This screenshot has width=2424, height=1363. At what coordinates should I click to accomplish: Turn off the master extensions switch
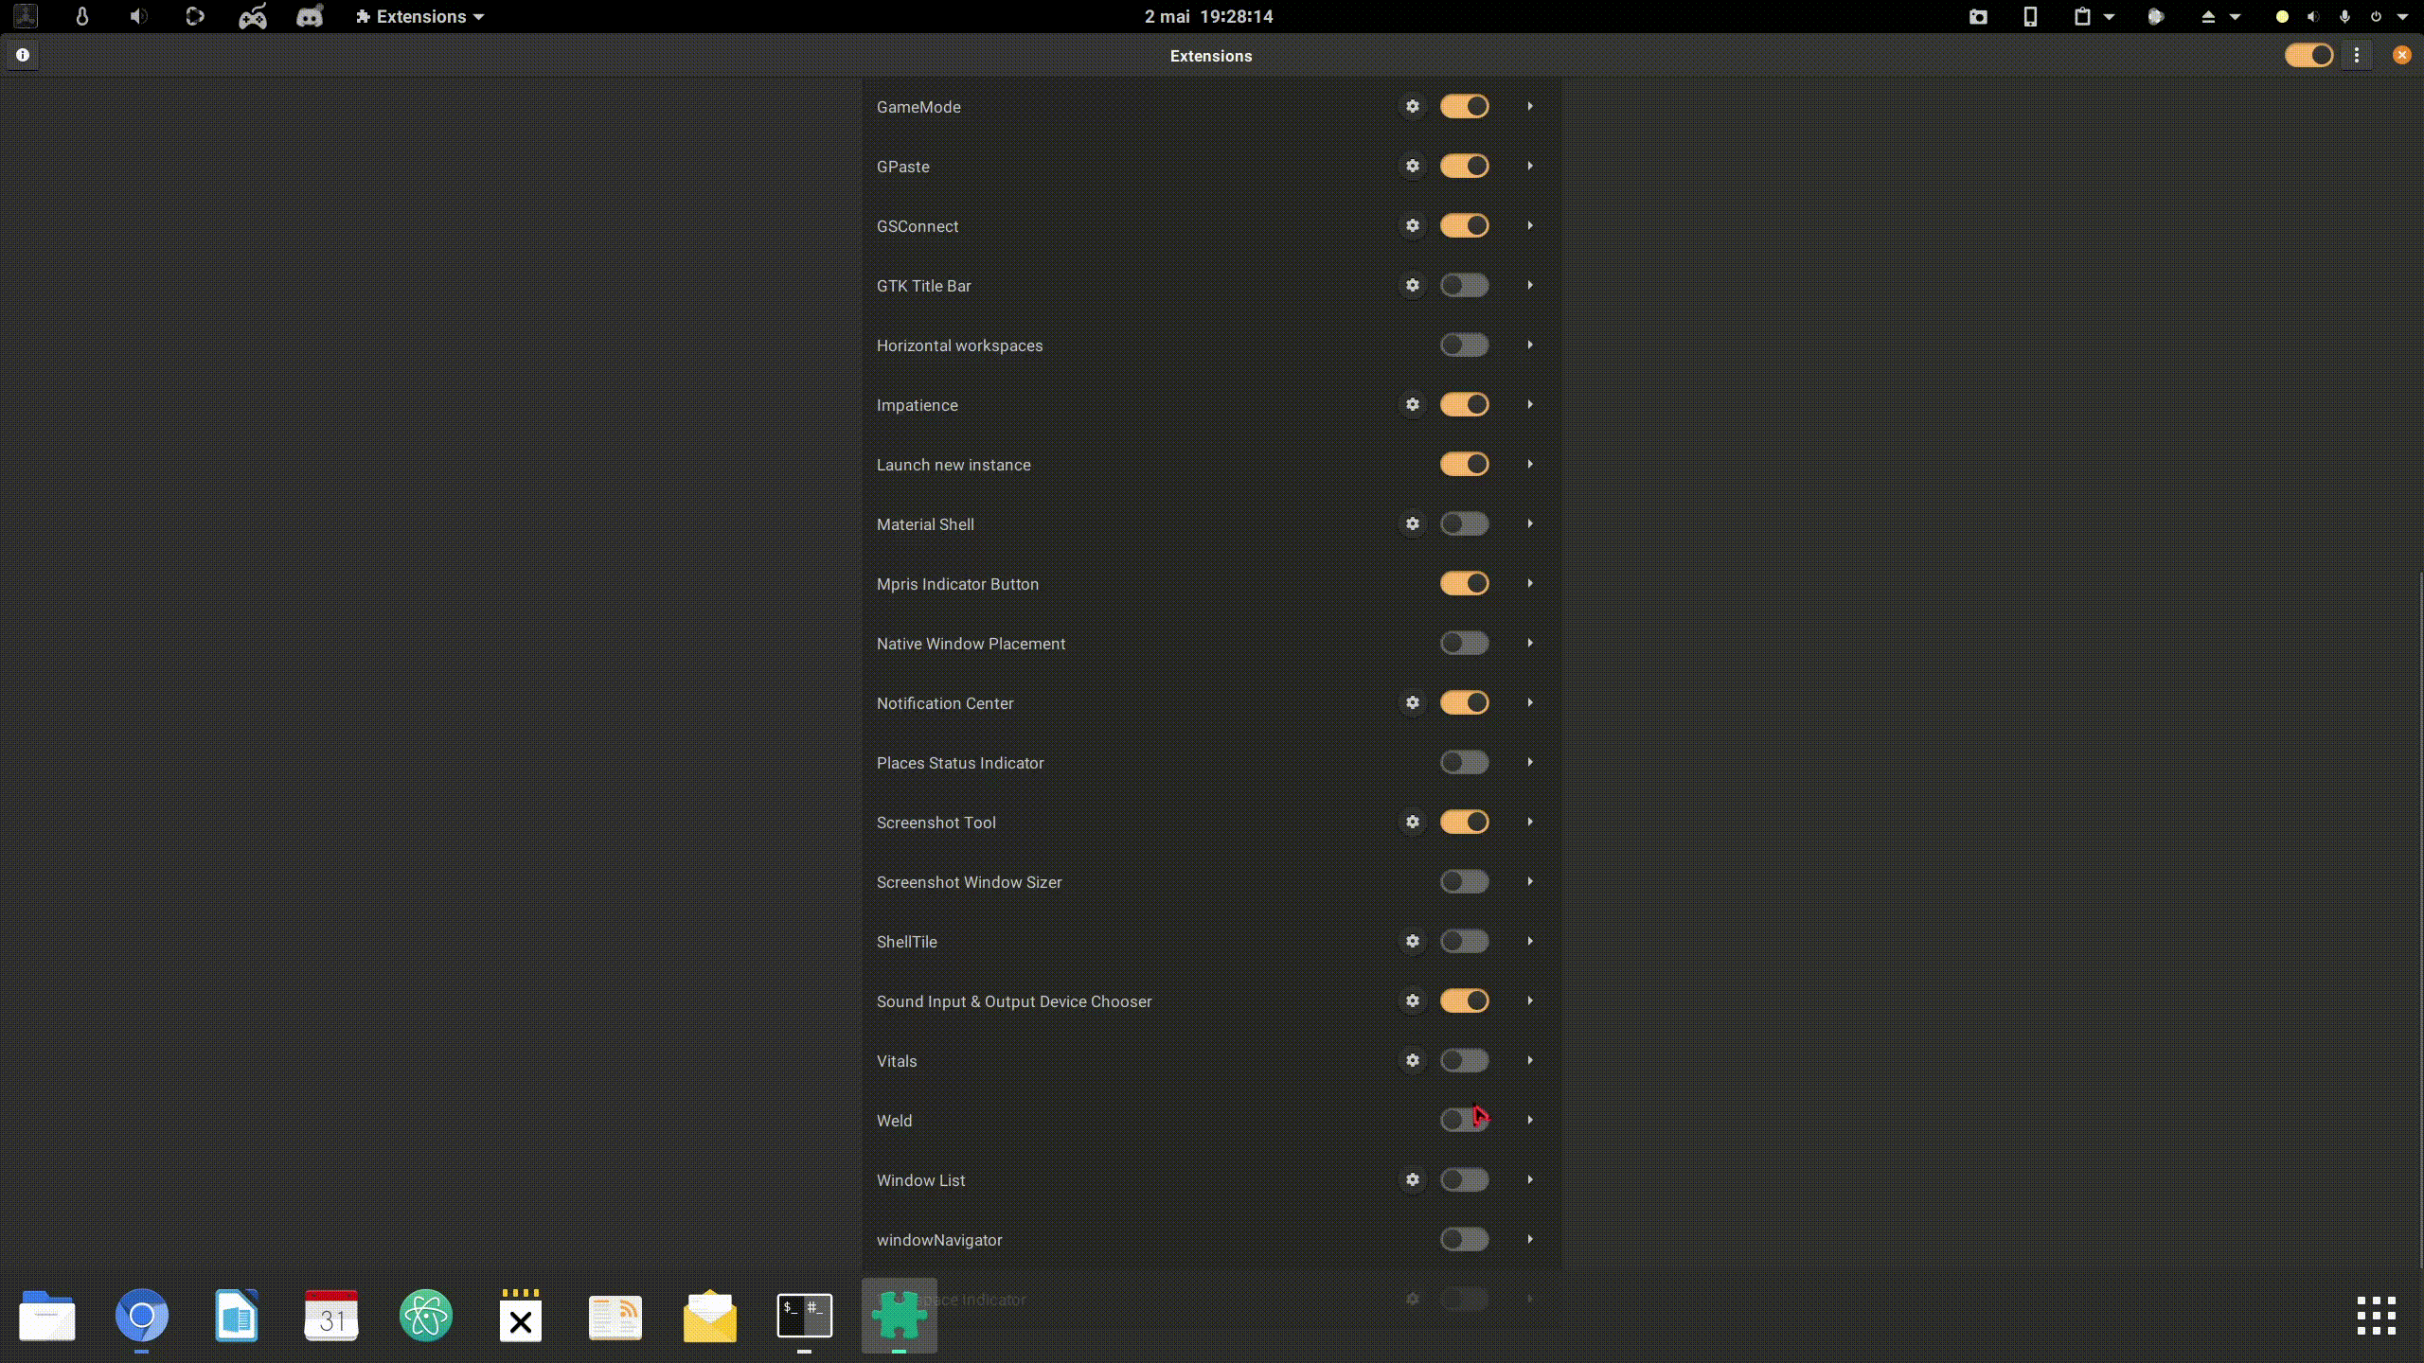(2308, 54)
